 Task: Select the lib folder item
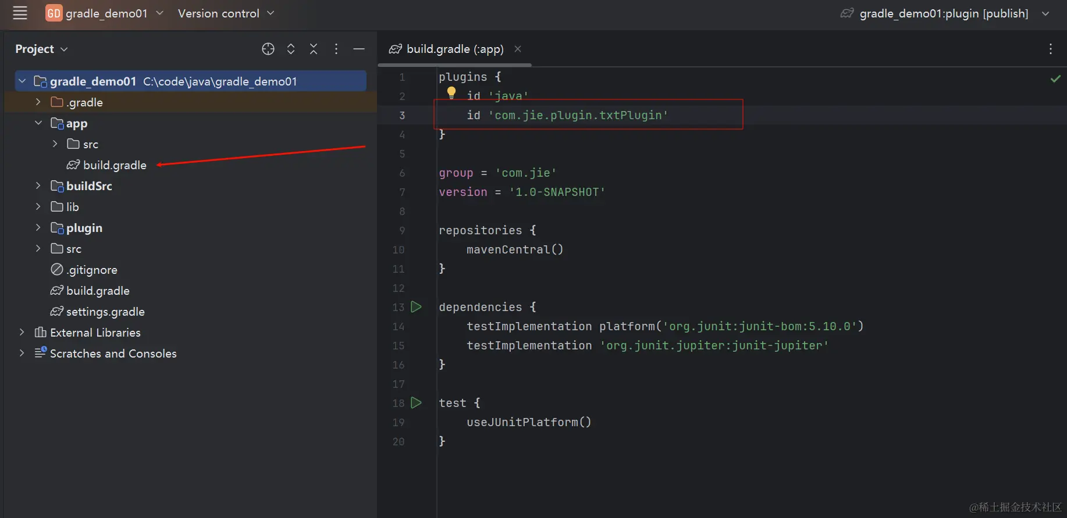click(x=65, y=207)
